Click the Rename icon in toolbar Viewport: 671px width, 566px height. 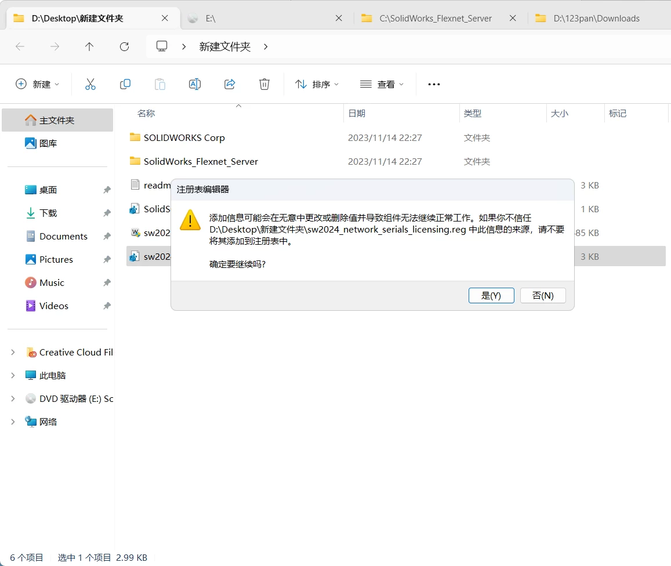(195, 84)
